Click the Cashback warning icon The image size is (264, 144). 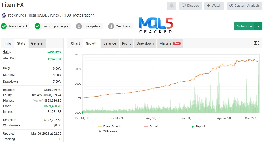coord(111,26)
